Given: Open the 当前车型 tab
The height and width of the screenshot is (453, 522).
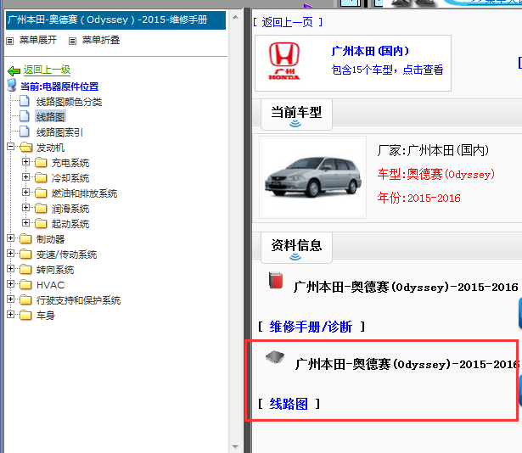Looking at the screenshot, I should pyautogui.click(x=296, y=115).
